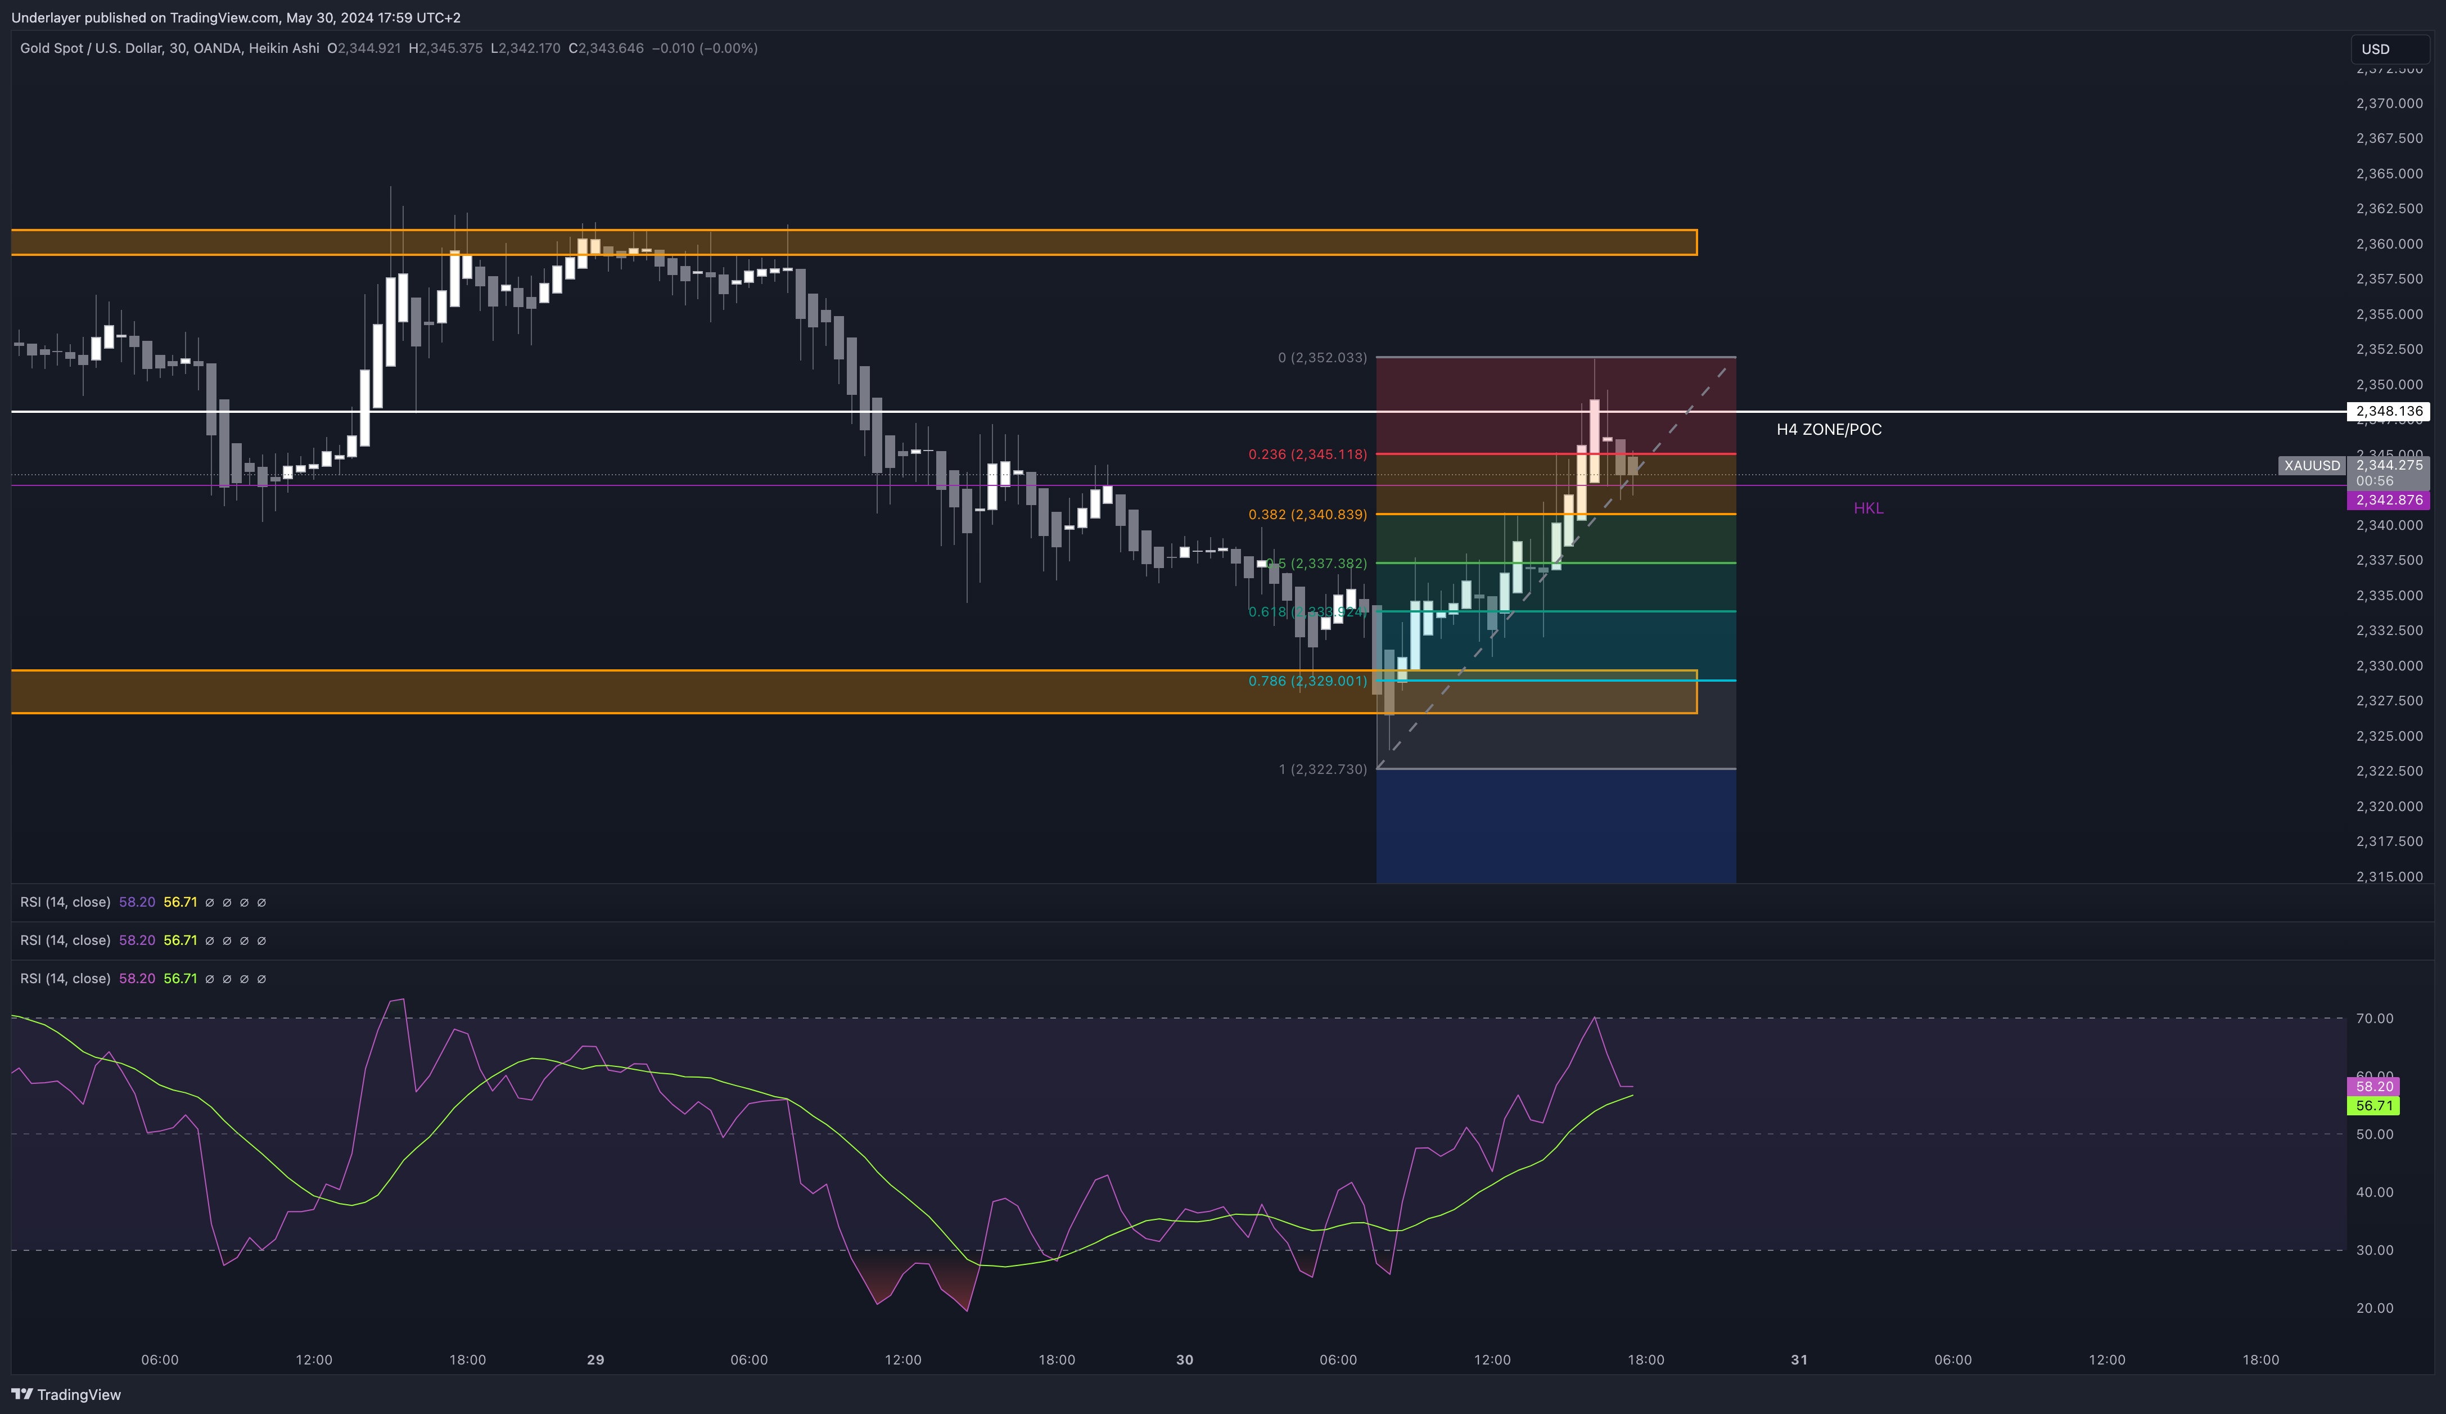This screenshot has height=1414, width=2446.
Task: Click the lower orange support zone rectangle
Action: click(x=854, y=691)
